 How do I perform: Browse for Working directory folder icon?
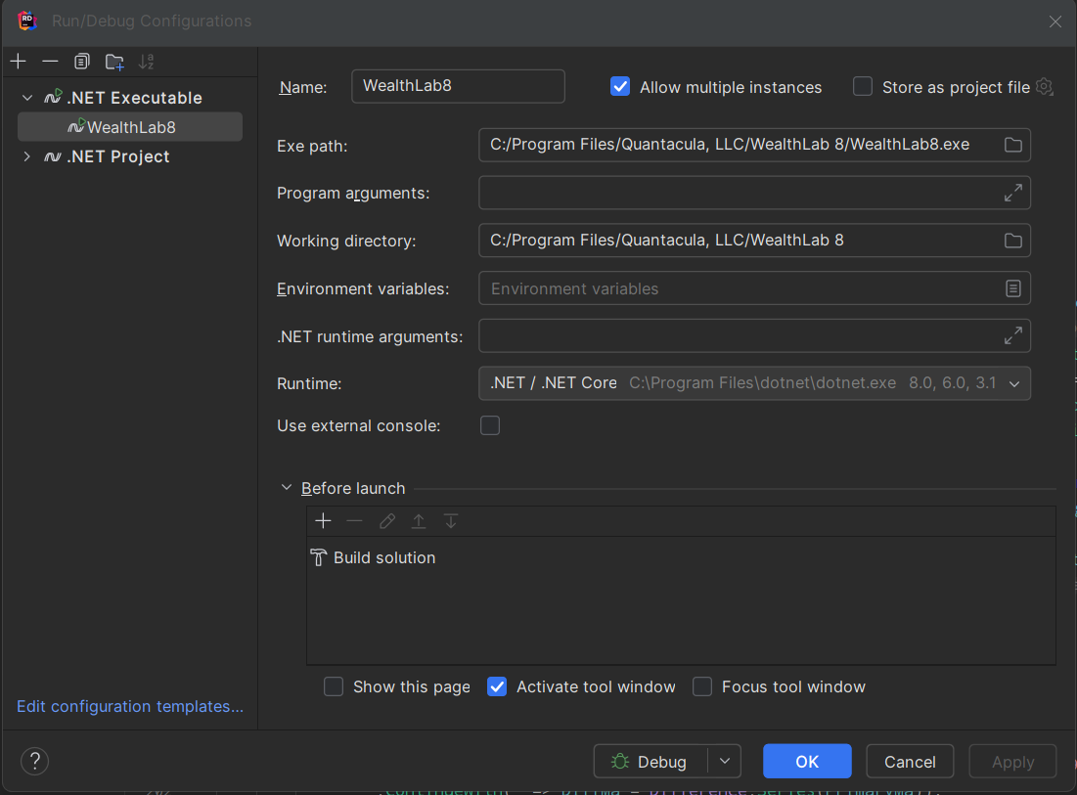[1013, 241]
